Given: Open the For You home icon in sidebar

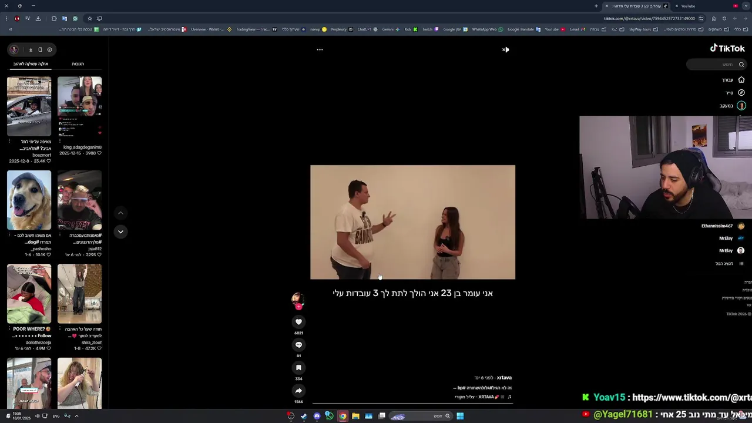Looking at the screenshot, I should tap(741, 80).
